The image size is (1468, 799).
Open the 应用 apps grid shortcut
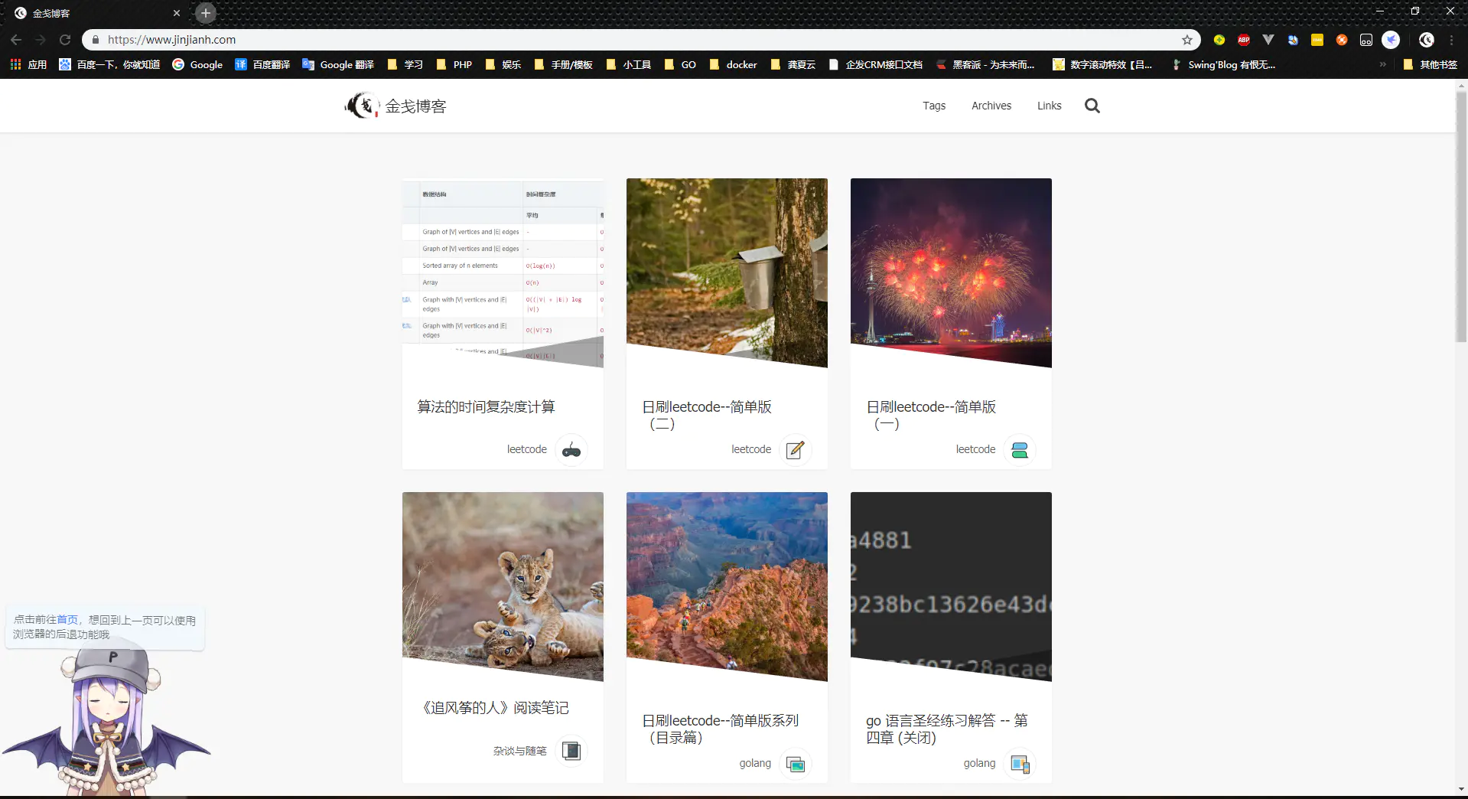tap(28, 65)
